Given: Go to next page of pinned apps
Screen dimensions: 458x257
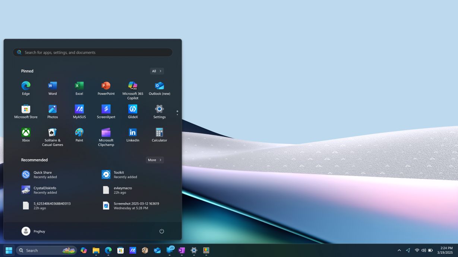Looking at the screenshot, I should 177,115.
